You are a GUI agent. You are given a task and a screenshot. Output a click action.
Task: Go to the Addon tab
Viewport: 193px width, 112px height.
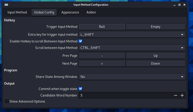91,12
